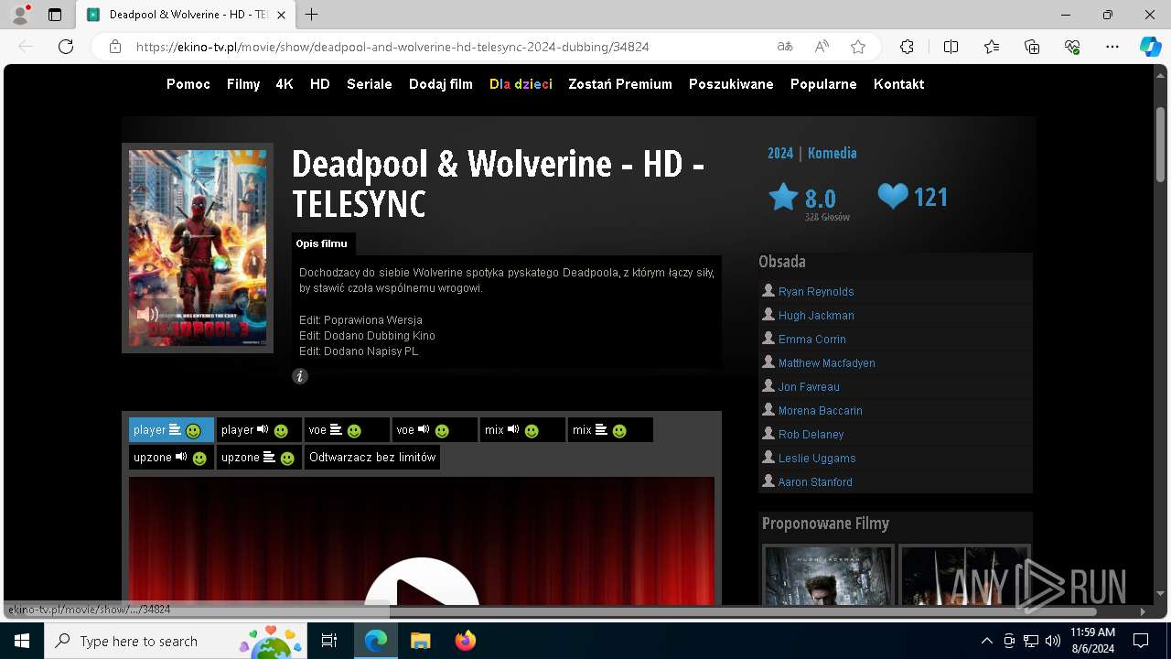
Task: Select the voe subtitles source tab
Action: click(x=347, y=430)
